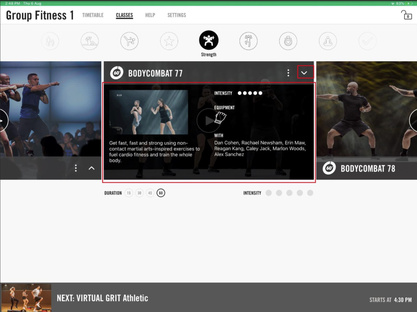Select the dance category icon
The height and width of the screenshot is (312, 417).
pyautogui.click(x=248, y=41)
